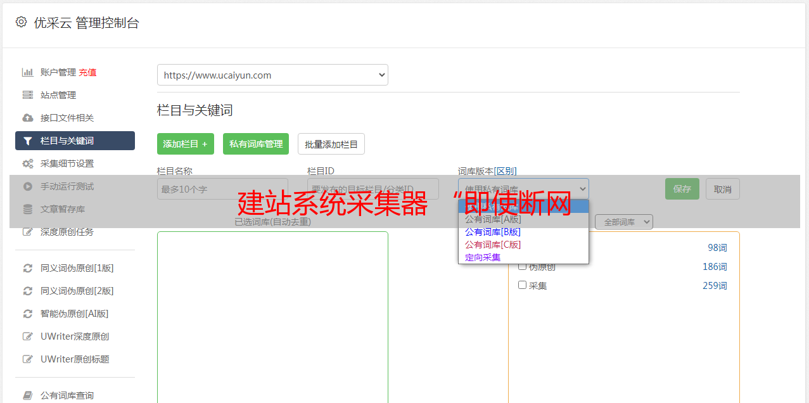The image size is (809, 403).
Task: Click the 栏目ID input field
Action: click(x=373, y=189)
